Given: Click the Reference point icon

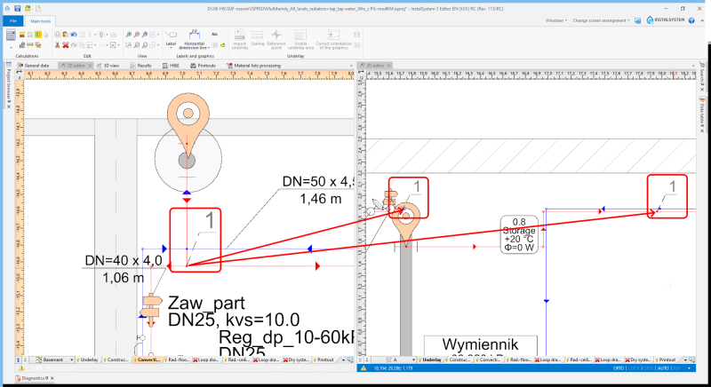Looking at the screenshot, I should point(276,36).
